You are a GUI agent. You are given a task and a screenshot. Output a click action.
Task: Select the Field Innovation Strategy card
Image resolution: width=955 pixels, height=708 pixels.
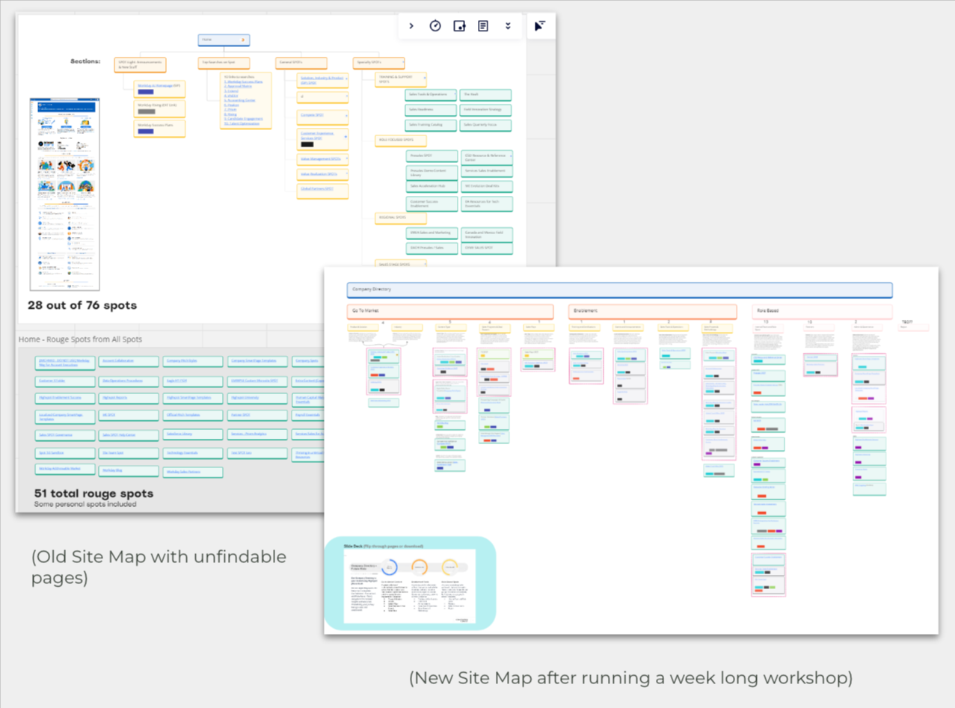pyautogui.click(x=486, y=110)
